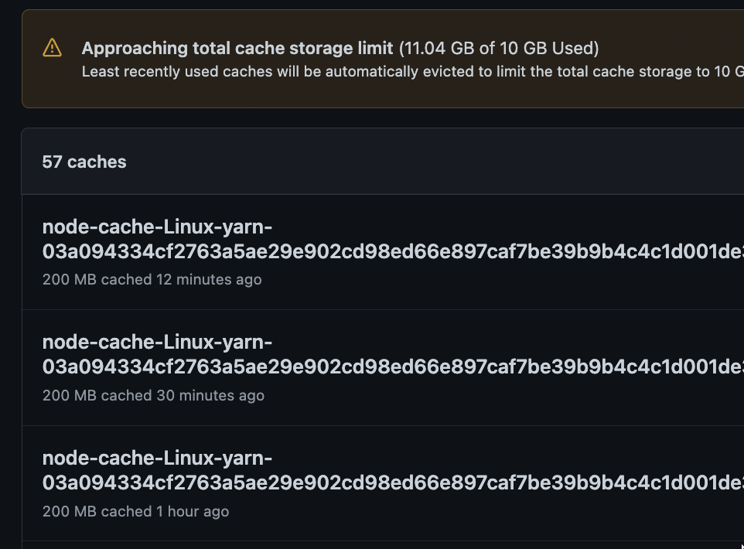The image size is (744, 549).
Task: Click the yellow warning triangle icon
Action: (52, 47)
